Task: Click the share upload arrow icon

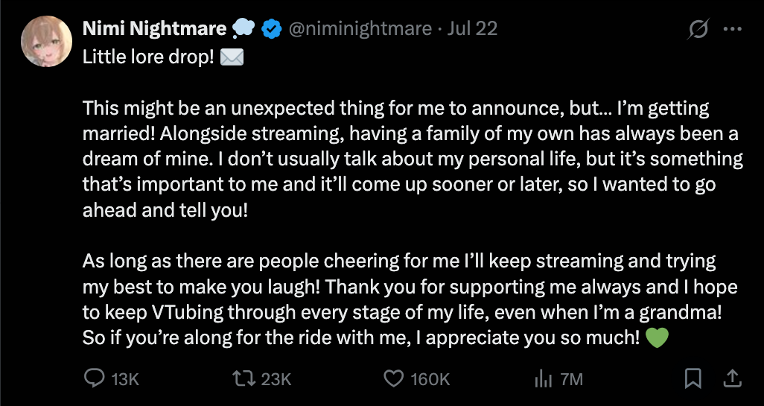Action: pyautogui.click(x=732, y=379)
